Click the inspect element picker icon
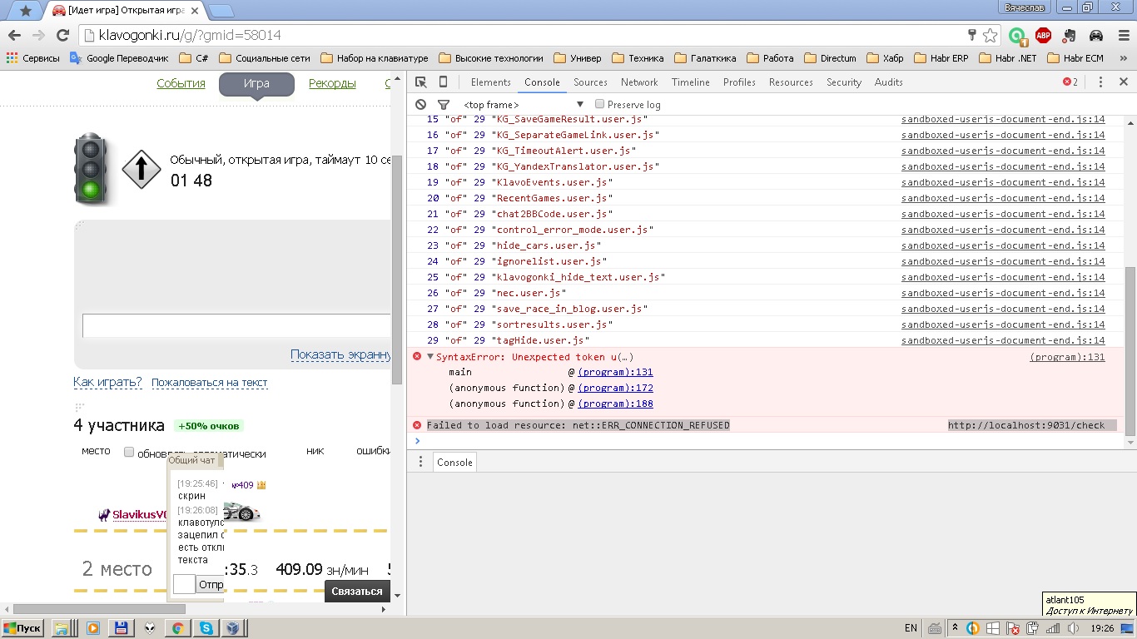Screen dimensions: 1137x639 pyautogui.click(x=421, y=82)
